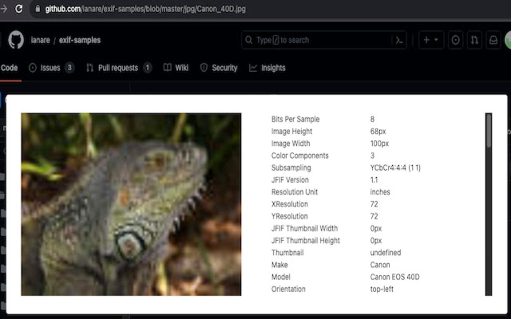This screenshot has height=319, width=511.
Task: Click the padlock icon in the address bar
Action: 38,8
